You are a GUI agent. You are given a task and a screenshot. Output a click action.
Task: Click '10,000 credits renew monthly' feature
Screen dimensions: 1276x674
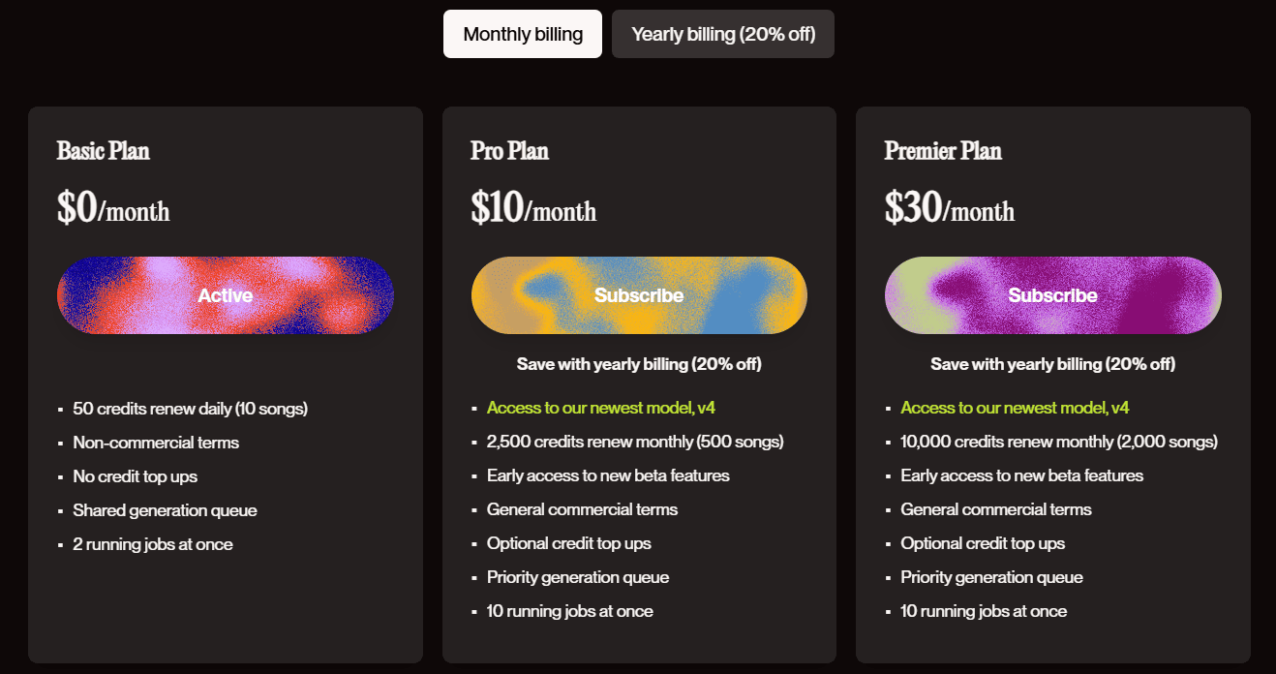point(1059,442)
